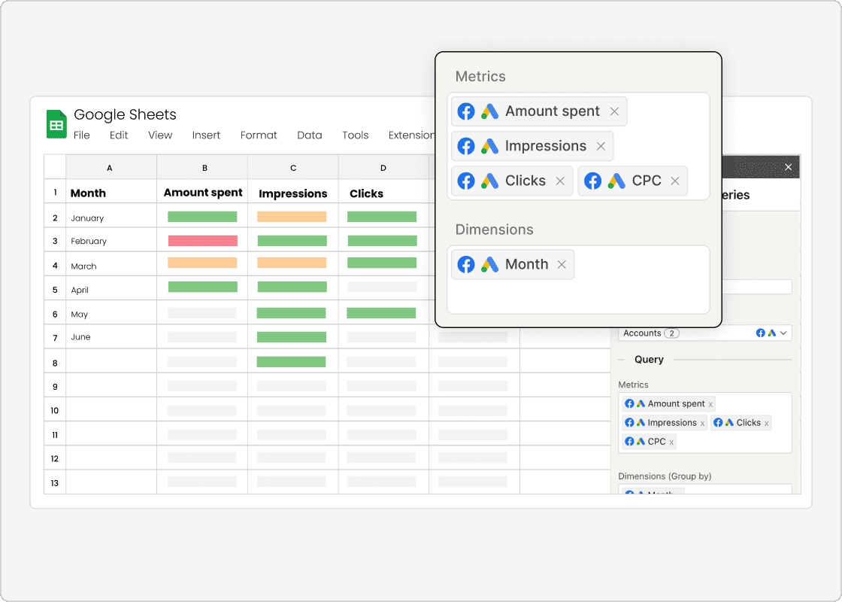Click the Google Ads icon beside CPC in the Query panel
842x602 pixels.
[641, 442]
